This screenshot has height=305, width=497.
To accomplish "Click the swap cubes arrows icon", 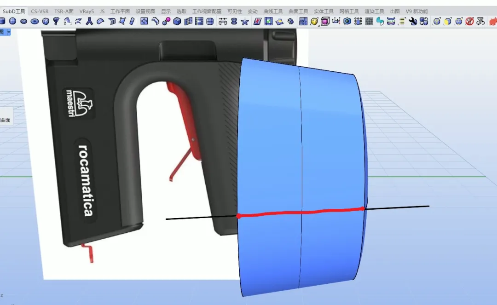I will (424, 21).
